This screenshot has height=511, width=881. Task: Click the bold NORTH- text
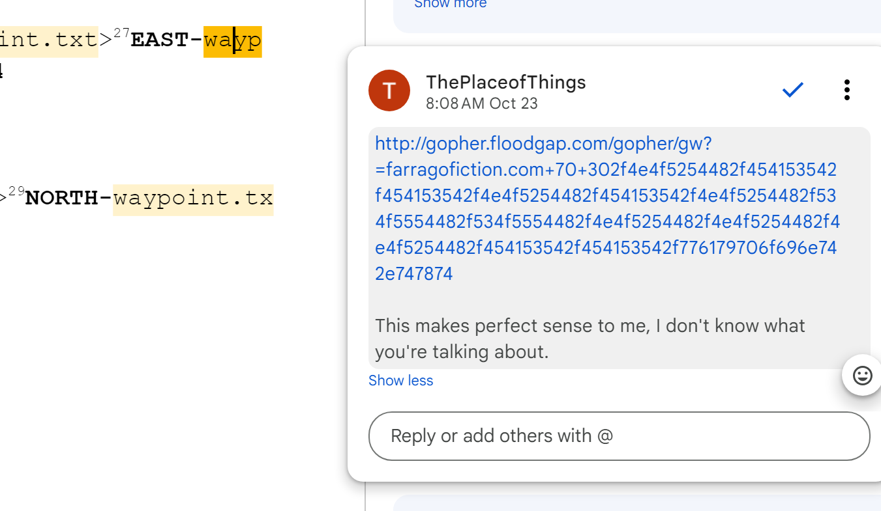point(68,199)
